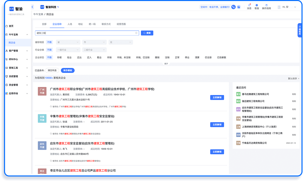Click the 上海 avatar in recent visits
Viewport: 303px width, 182px height.
(238, 127)
